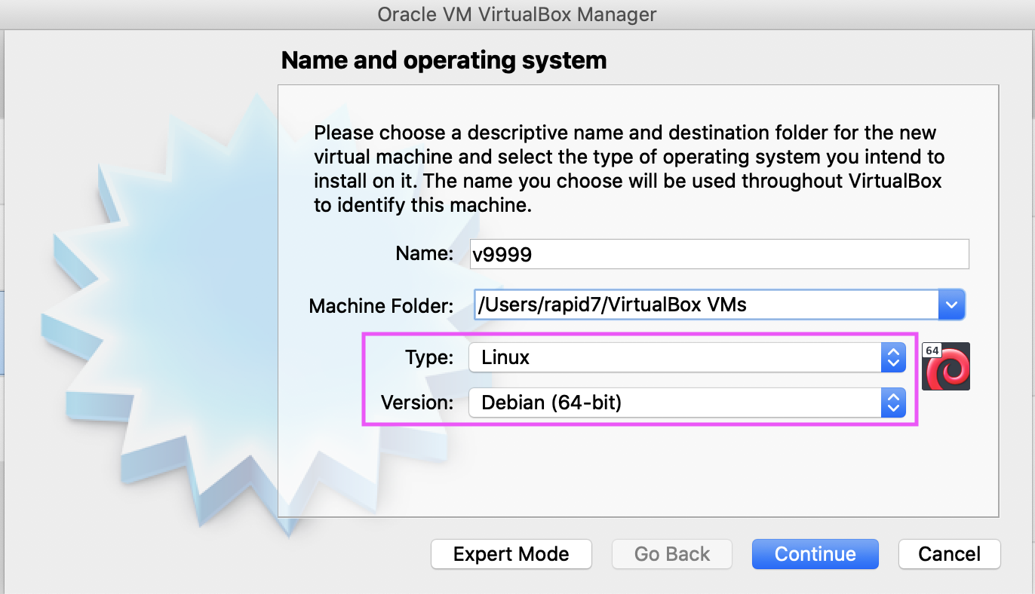Click the Machine Folder label

point(381,306)
